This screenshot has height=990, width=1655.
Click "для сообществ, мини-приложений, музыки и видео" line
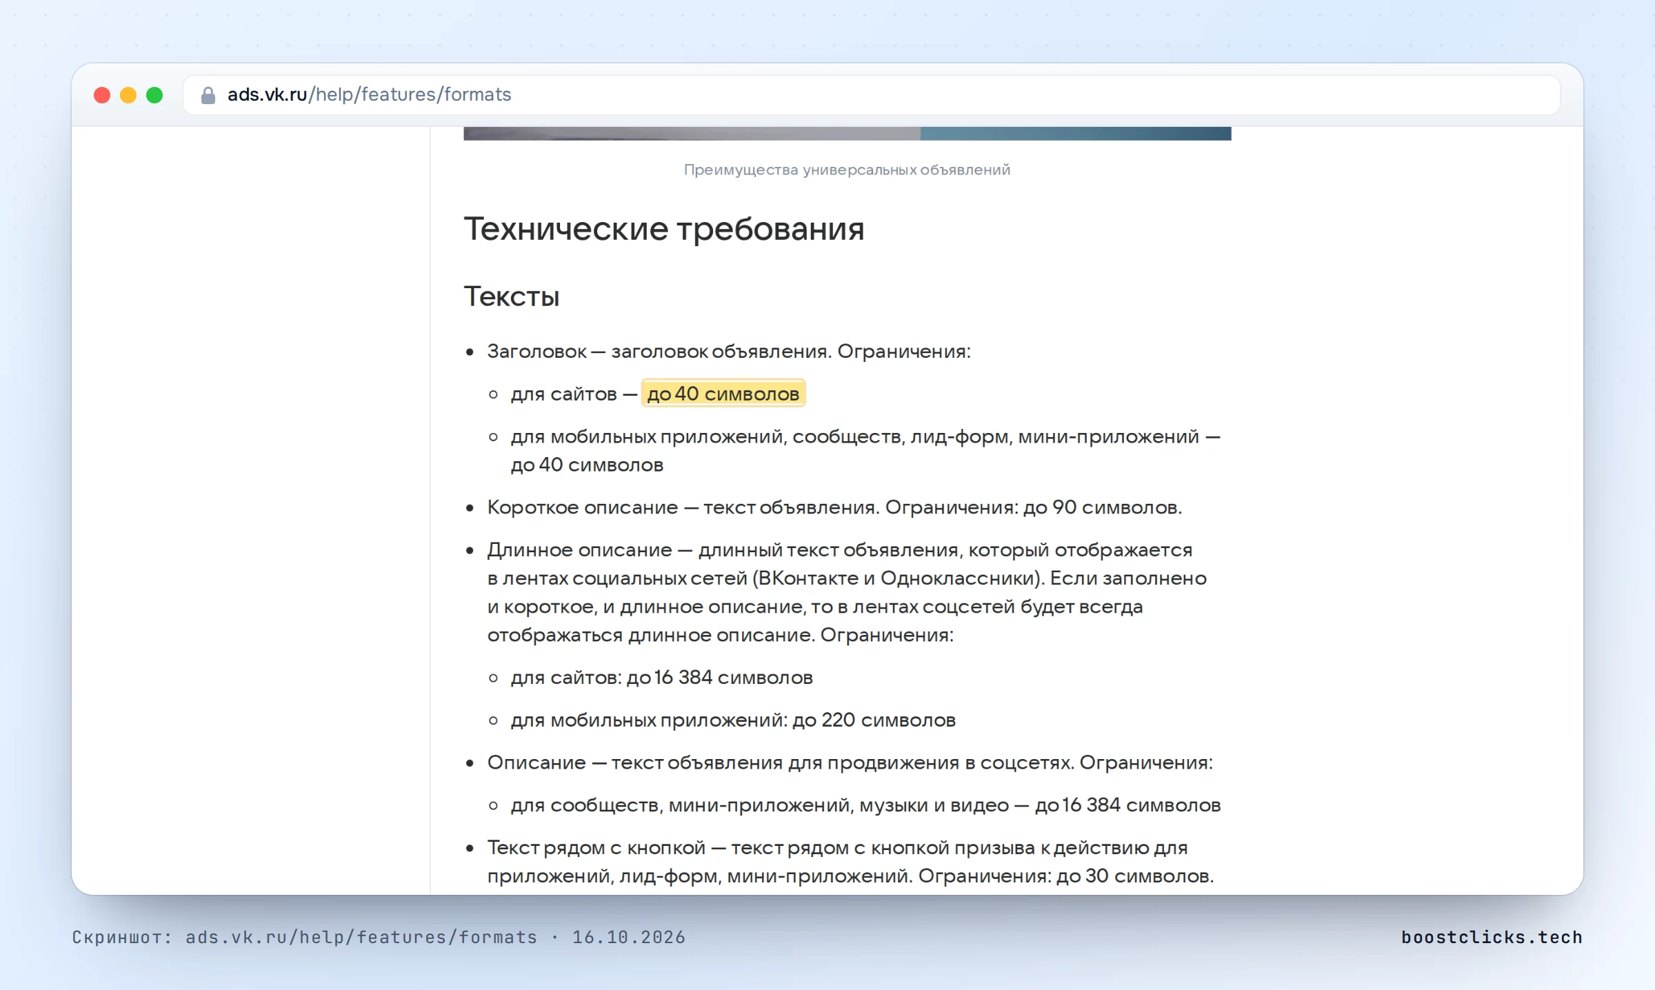pos(866,805)
